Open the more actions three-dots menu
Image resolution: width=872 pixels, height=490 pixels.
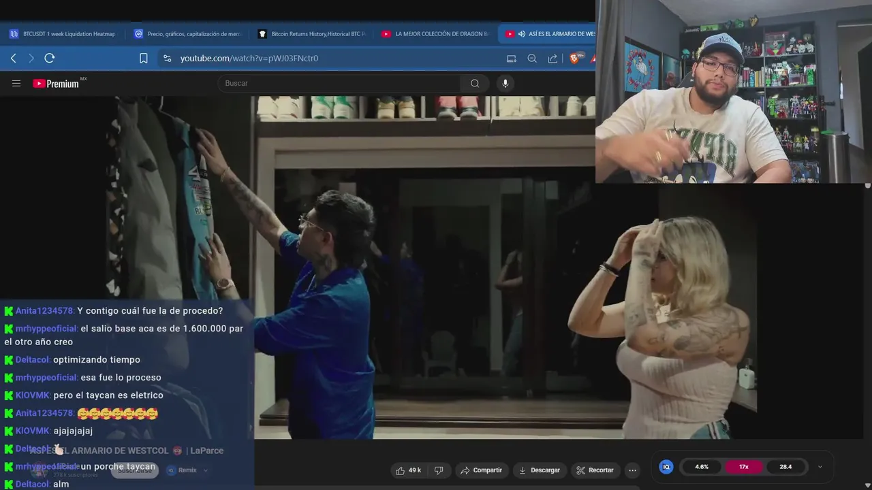pos(632,470)
